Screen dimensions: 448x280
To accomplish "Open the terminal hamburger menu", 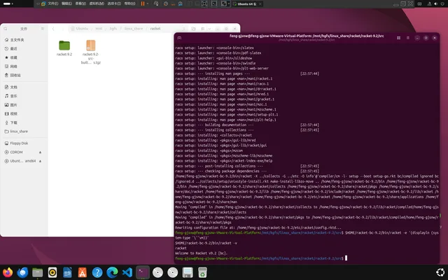I will pos(408,38).
